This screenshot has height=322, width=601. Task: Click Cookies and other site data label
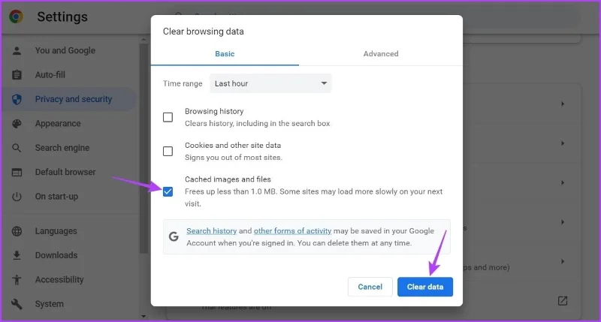point(233,146)
